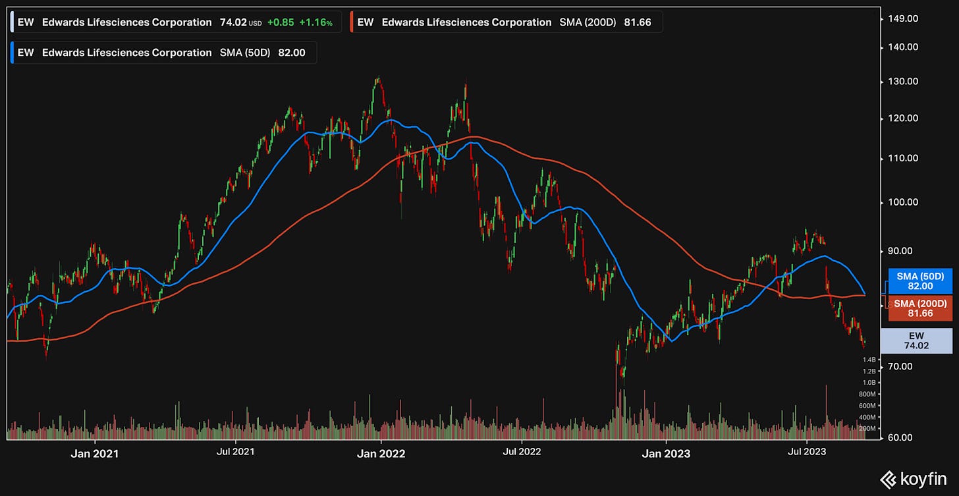Click the blue SMA (50D) 82.00 axis tag
Image resolution: width=959 pixels, height=496 pixels.
920,281
